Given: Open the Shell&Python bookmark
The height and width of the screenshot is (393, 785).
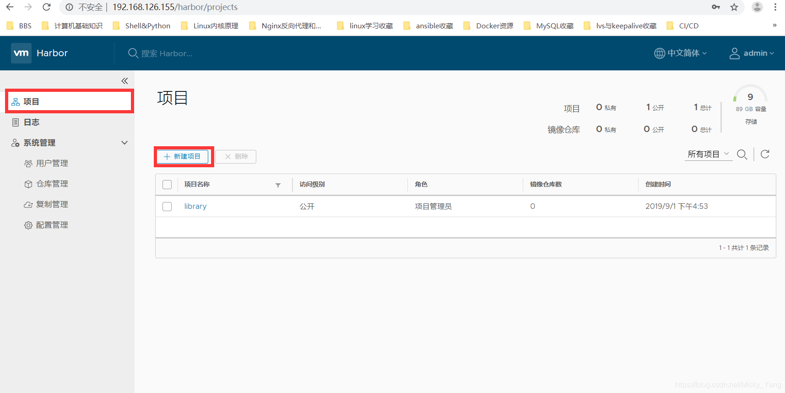Looking at the screenshot, I should 142,26.
